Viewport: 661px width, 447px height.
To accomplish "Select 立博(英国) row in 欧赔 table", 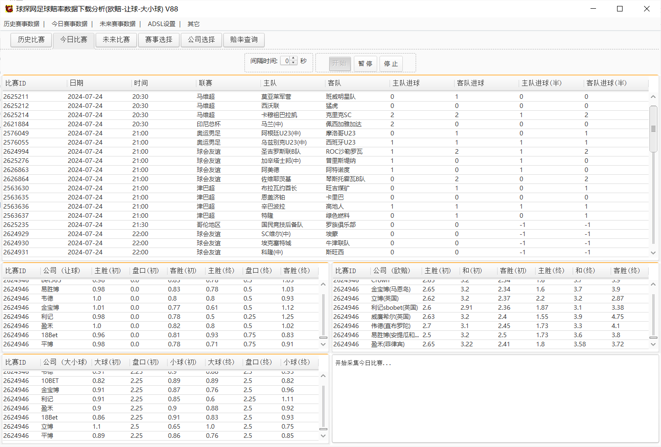I will 491,298.
